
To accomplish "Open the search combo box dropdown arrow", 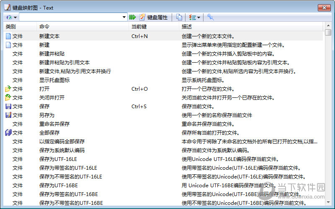I will pos(124,17).
